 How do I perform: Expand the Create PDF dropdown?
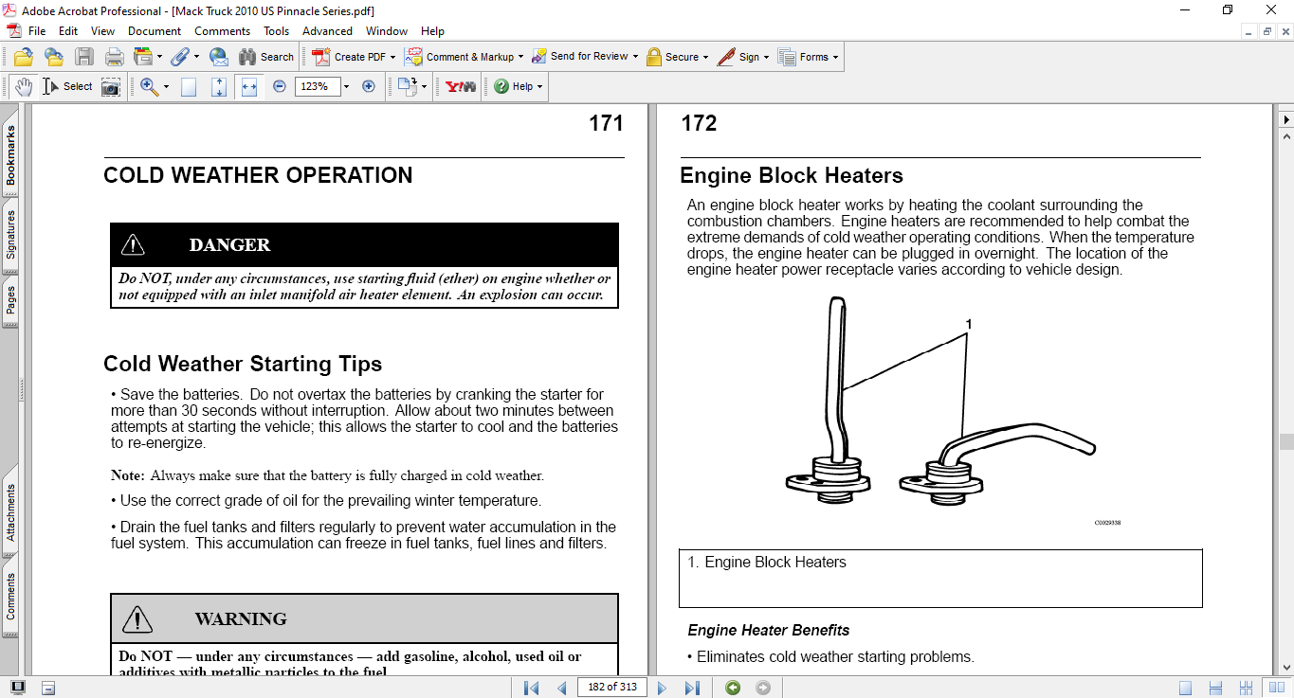tap(392, 57)
